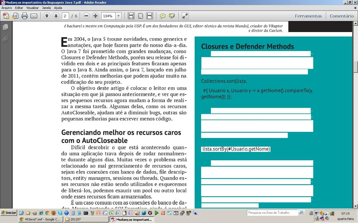Click the Pesquisar na Área de Trabalho search box
The image size is (358, 223).
click(273, 213)
